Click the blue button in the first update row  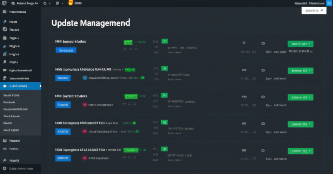66,50
